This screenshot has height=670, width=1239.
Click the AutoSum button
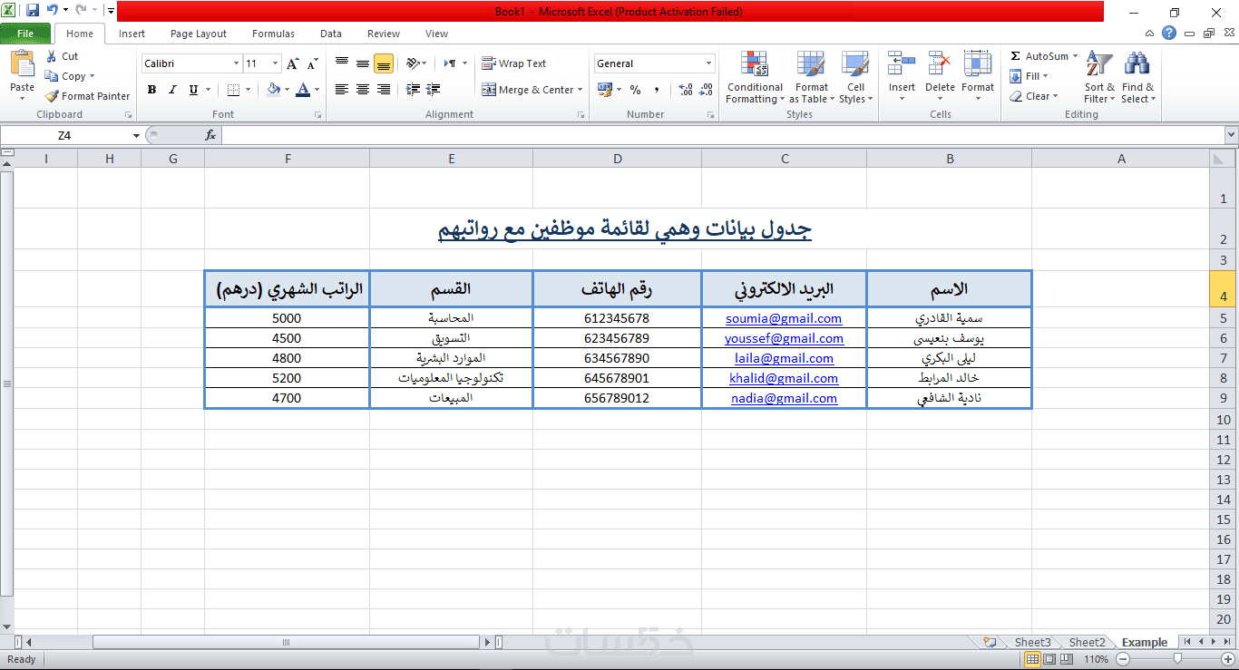click(1039, 56)
